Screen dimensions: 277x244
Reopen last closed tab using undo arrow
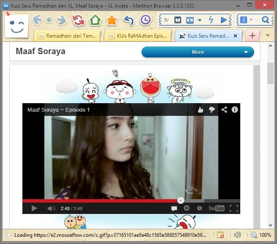(x=129, y=20)
